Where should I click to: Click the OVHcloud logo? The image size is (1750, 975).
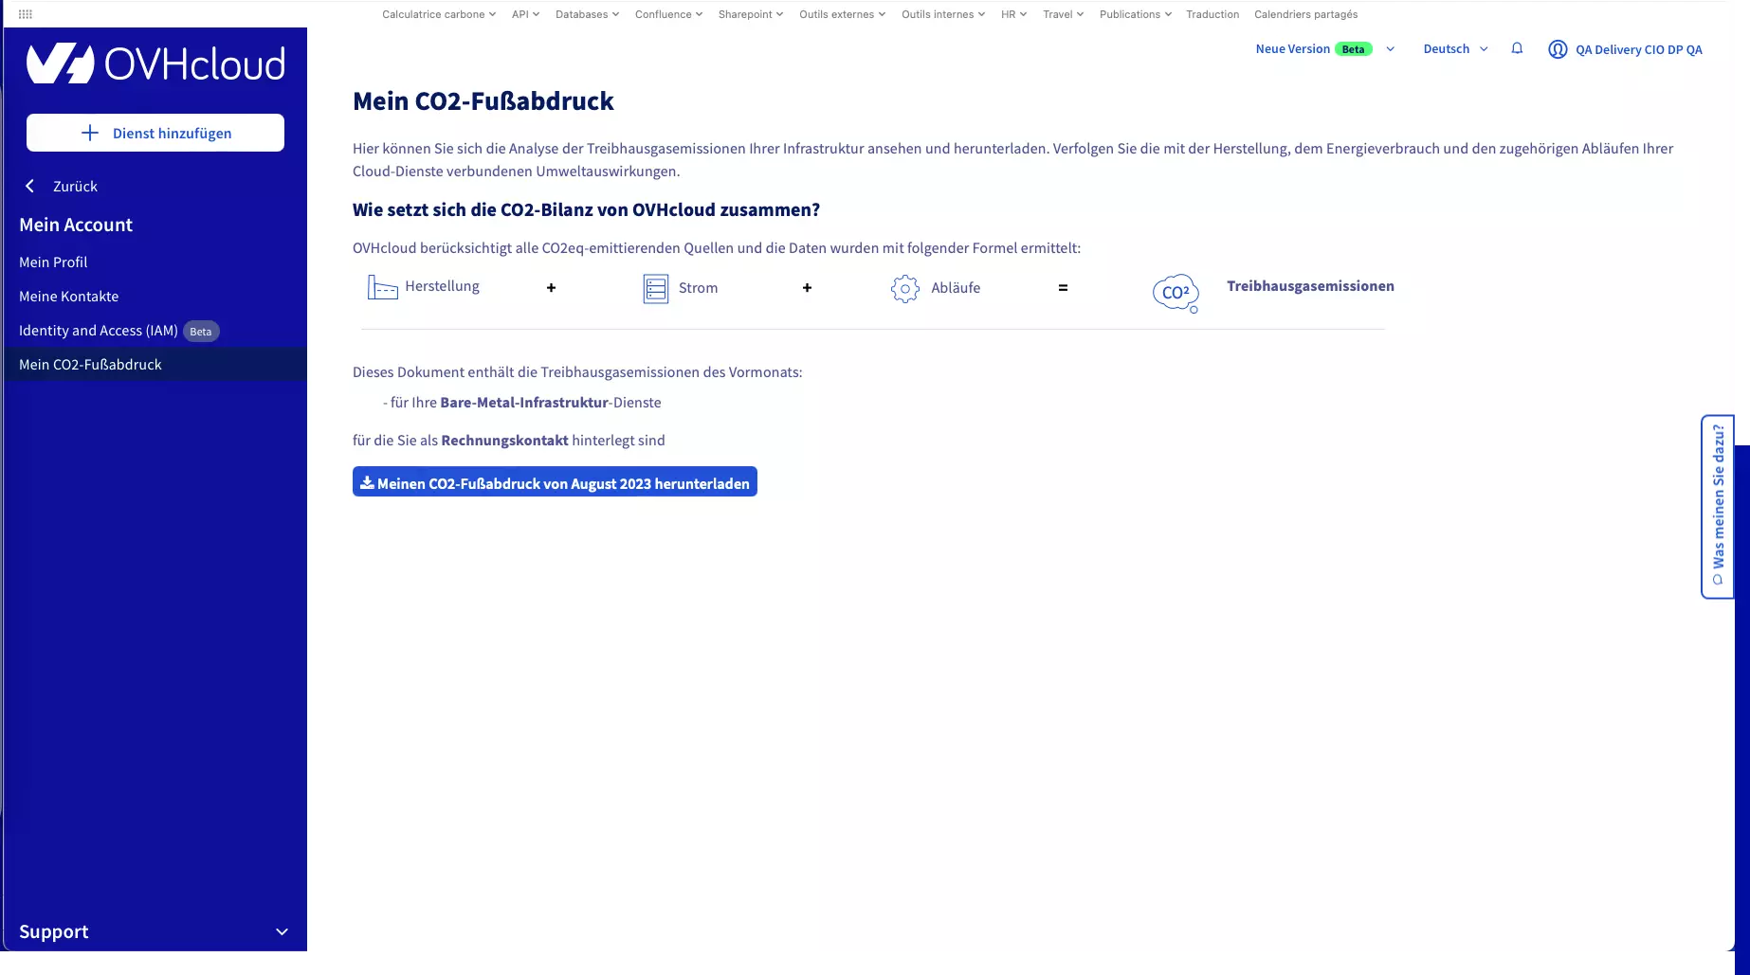point(155,63)
